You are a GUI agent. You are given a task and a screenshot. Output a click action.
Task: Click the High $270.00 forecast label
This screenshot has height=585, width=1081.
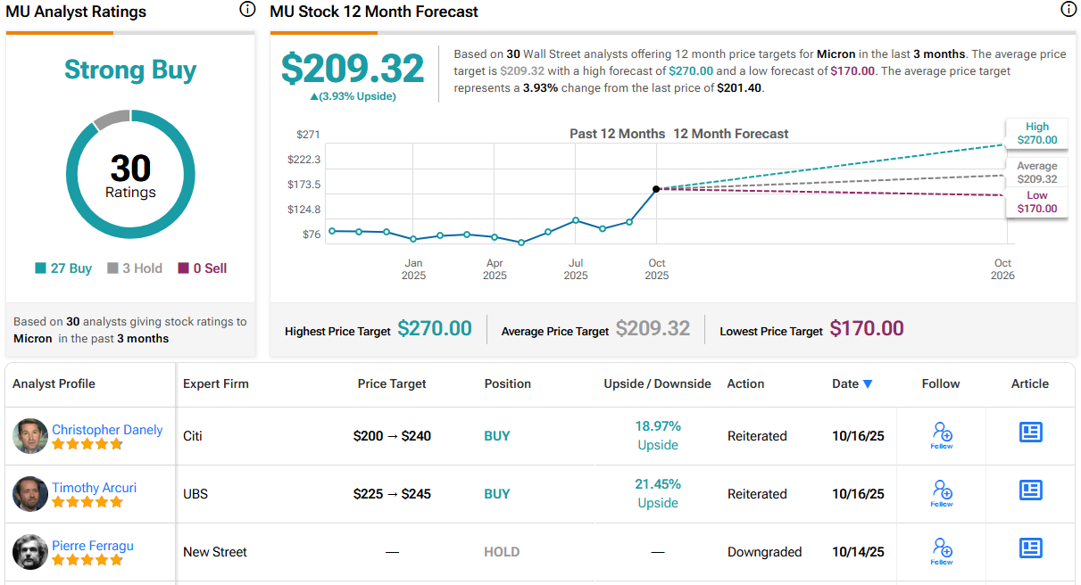coord(1036,134)
